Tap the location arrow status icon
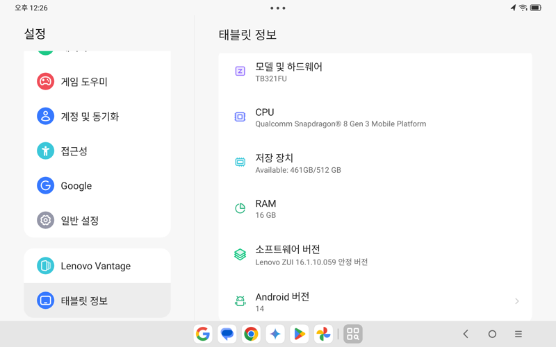Image resolution: width=556 pixels, height=347 pixels. [513, 8]
